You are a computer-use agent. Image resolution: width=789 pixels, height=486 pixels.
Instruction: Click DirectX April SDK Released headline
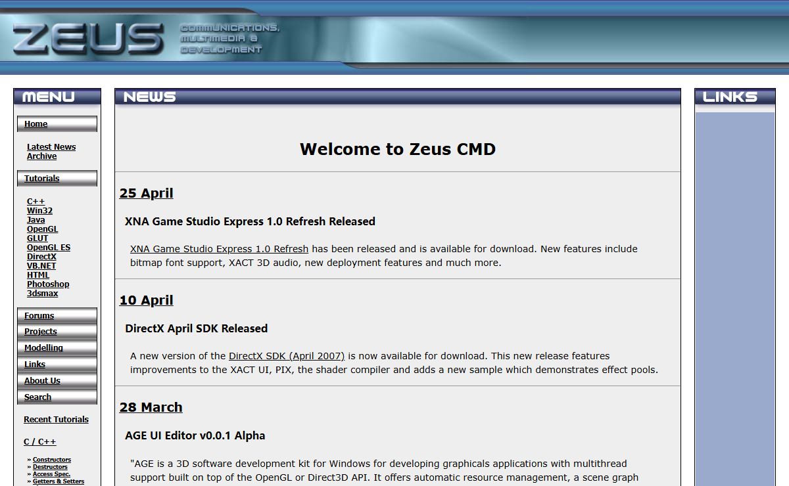click(197, 328)
